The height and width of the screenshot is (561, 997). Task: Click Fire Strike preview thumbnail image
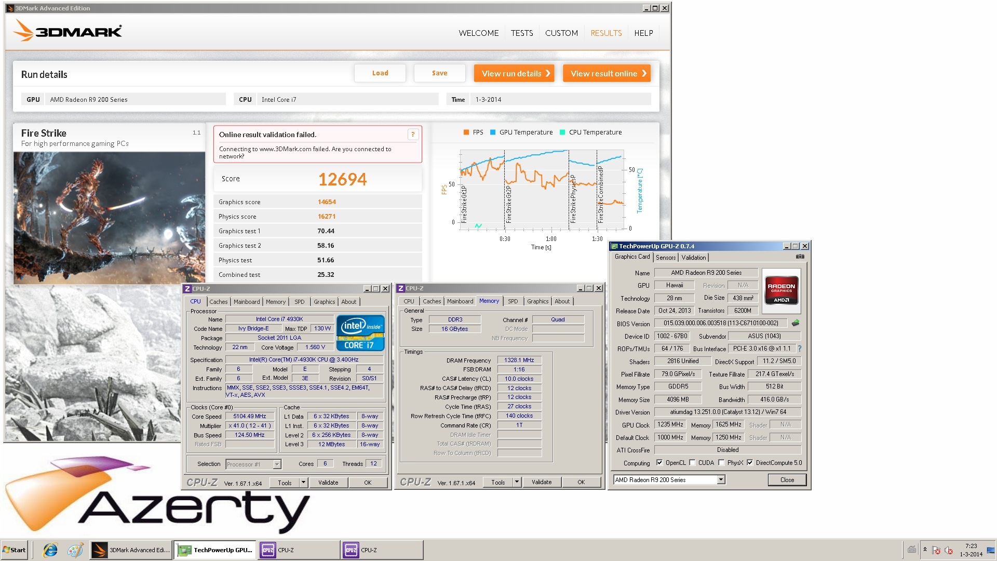tap(109, 217)
